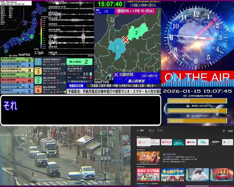Select list row 富山県東部 M3.5
Image resolution: width=234 pixels, height=187 pixels.
click(x=17, y=60)
